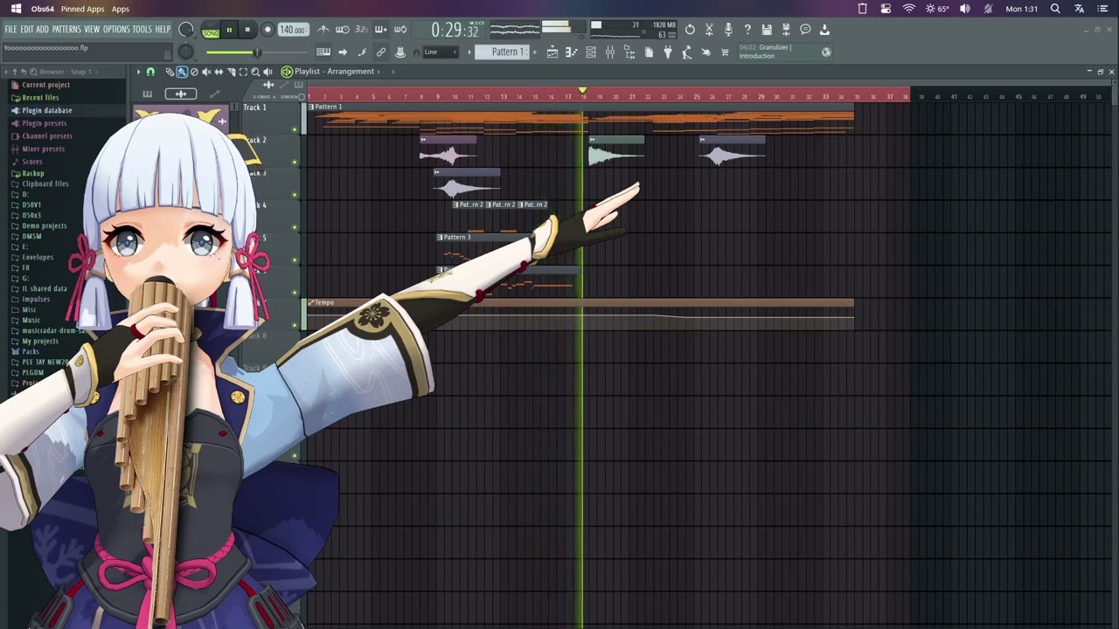Arm the record button
This screenshot has height=629, width=1119.
point(268,30)
